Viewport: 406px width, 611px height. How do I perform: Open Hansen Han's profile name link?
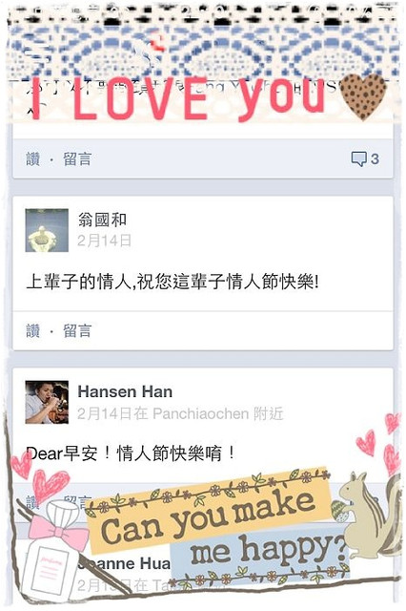[x=125, y=391]
